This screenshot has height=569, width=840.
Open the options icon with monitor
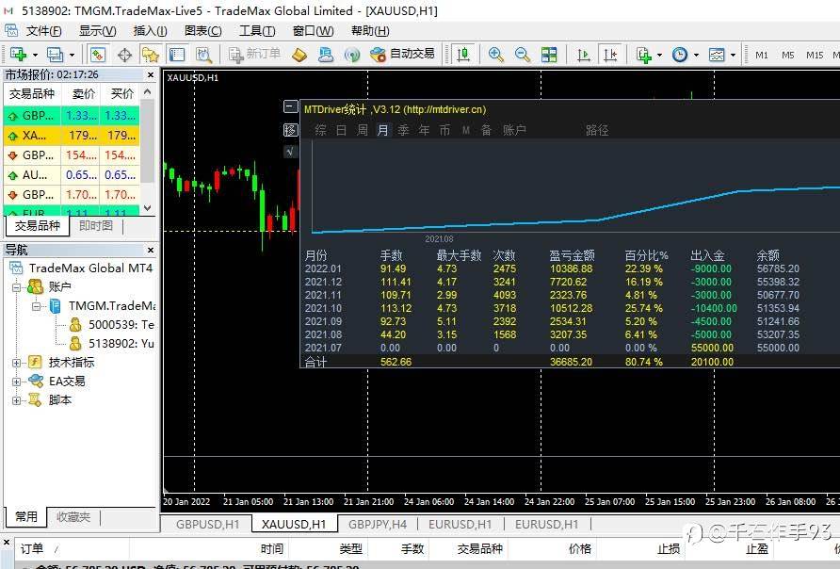click(x=325, y=54)
